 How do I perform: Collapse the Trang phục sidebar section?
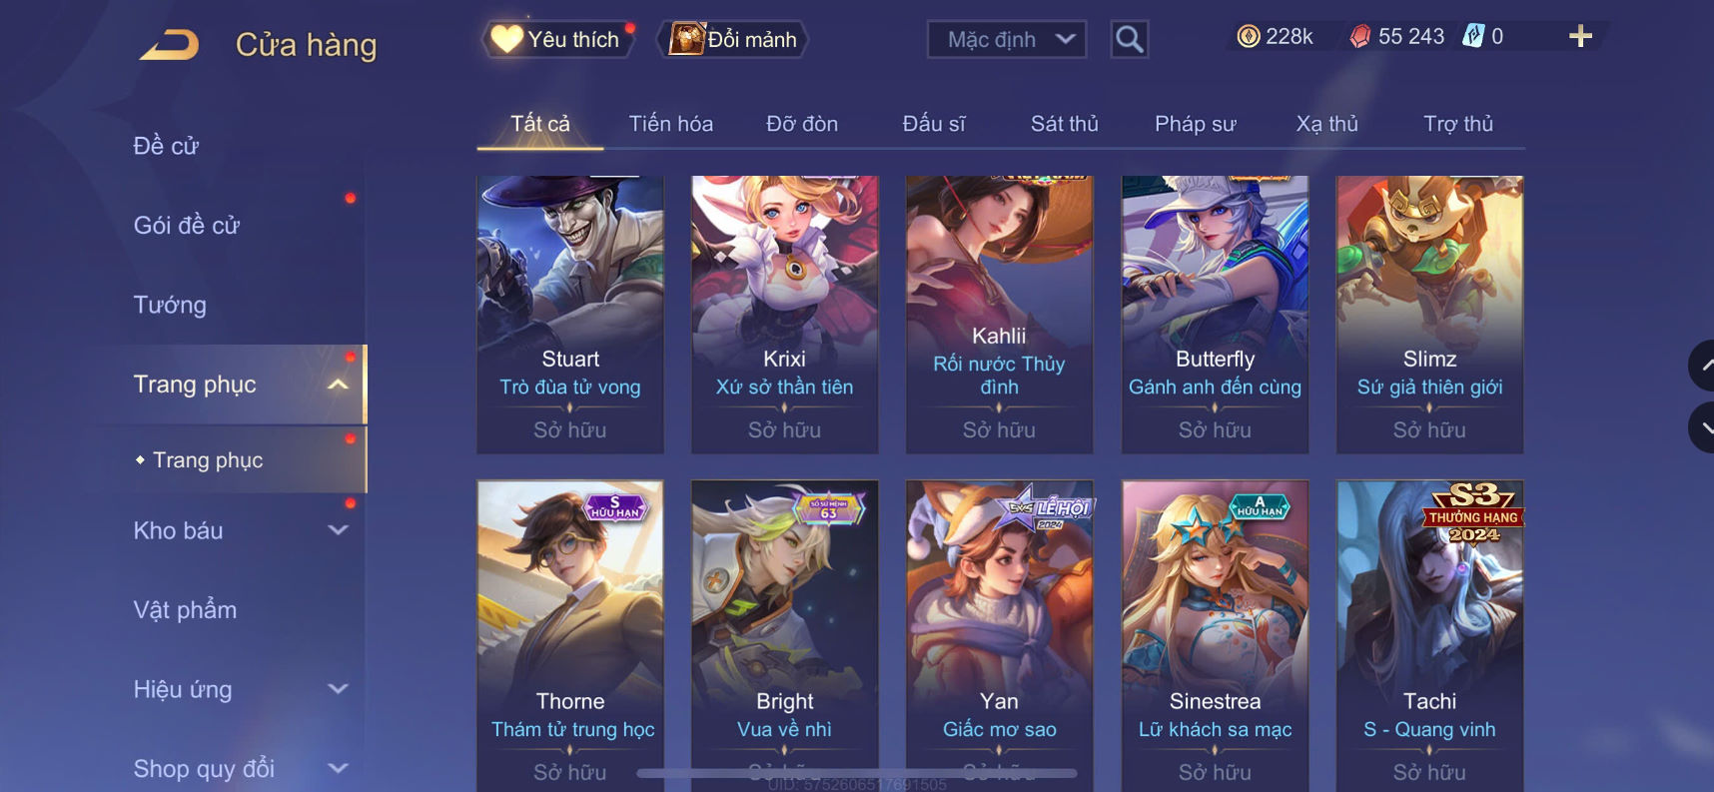pos(338,385)
